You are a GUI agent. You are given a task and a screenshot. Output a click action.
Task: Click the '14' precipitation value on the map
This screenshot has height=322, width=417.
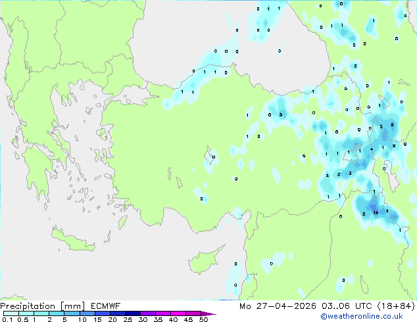(376, 212)
